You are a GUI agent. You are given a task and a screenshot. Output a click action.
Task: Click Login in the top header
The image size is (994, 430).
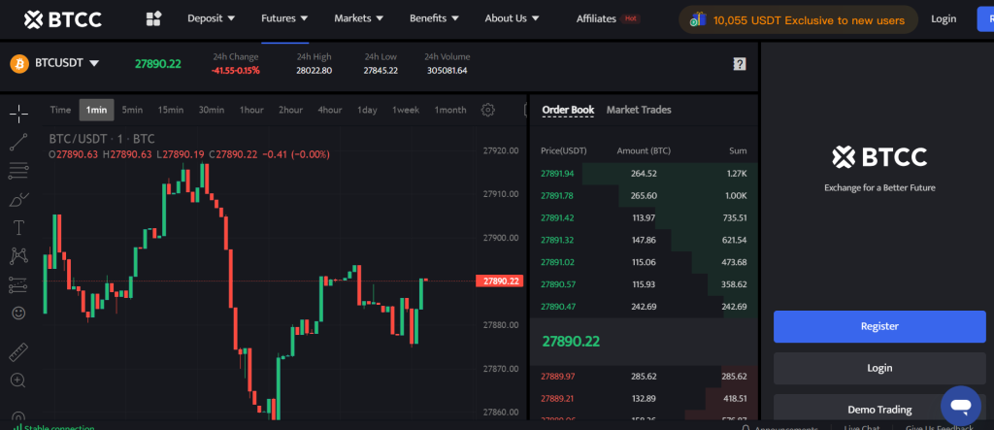944,19
